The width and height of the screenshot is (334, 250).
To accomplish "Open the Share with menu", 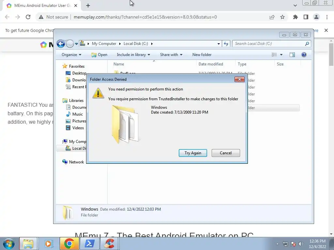I will tap(171, 55).
